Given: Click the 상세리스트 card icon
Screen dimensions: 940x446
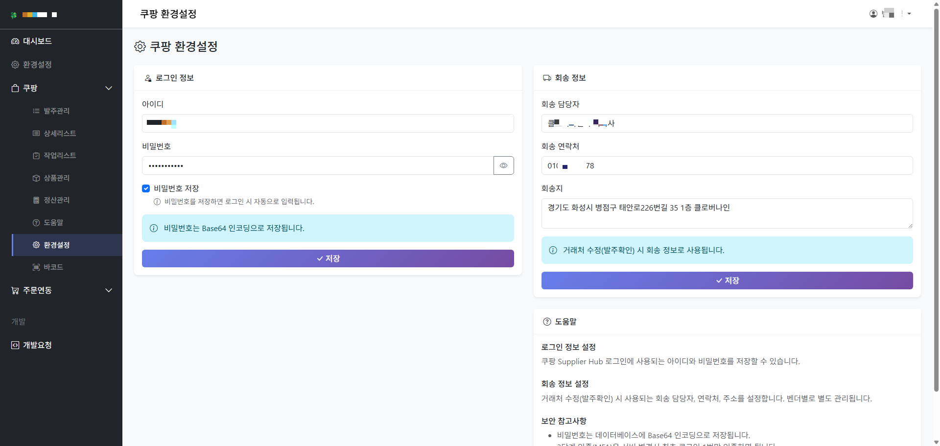Looking at the screenshot, I should 36,133.
